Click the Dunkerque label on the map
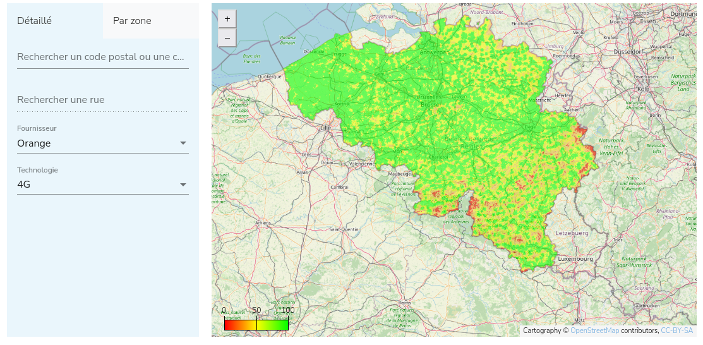 [x=270, y=76]
